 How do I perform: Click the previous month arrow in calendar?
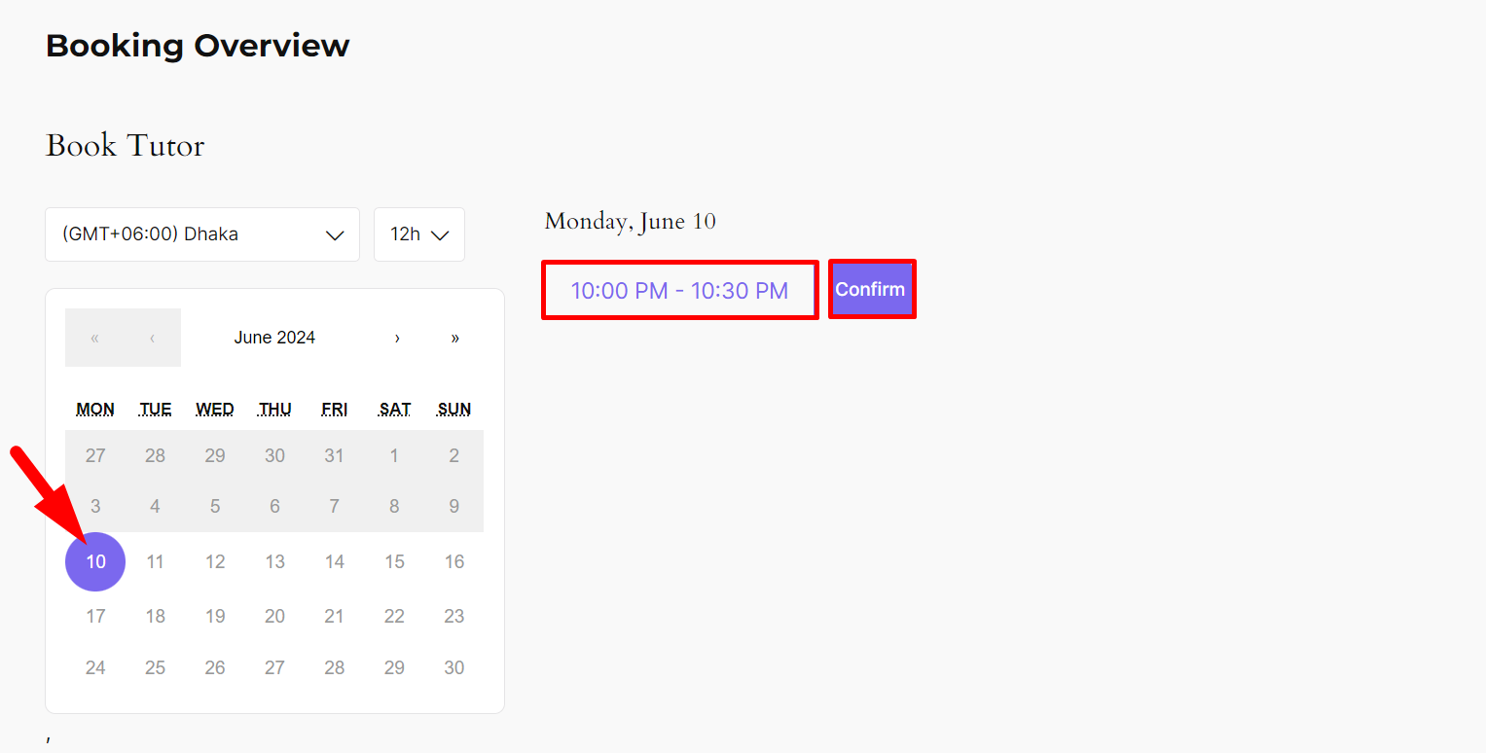tap(152, 338)
